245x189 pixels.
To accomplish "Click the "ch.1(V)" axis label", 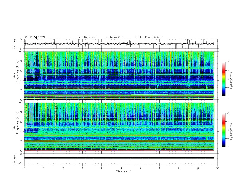I will point(15,44).
